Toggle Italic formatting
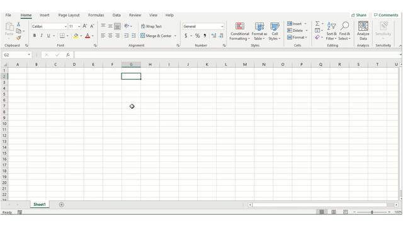 (42, 36)
